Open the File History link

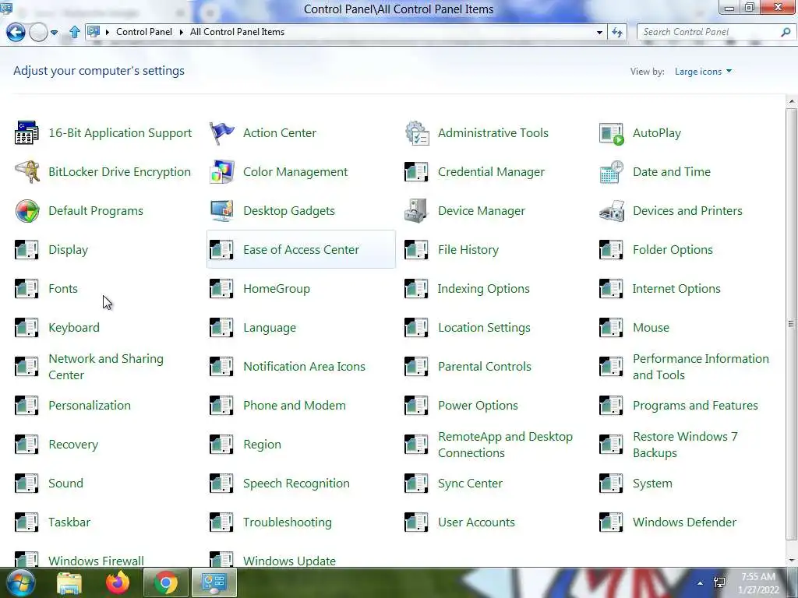468,250
